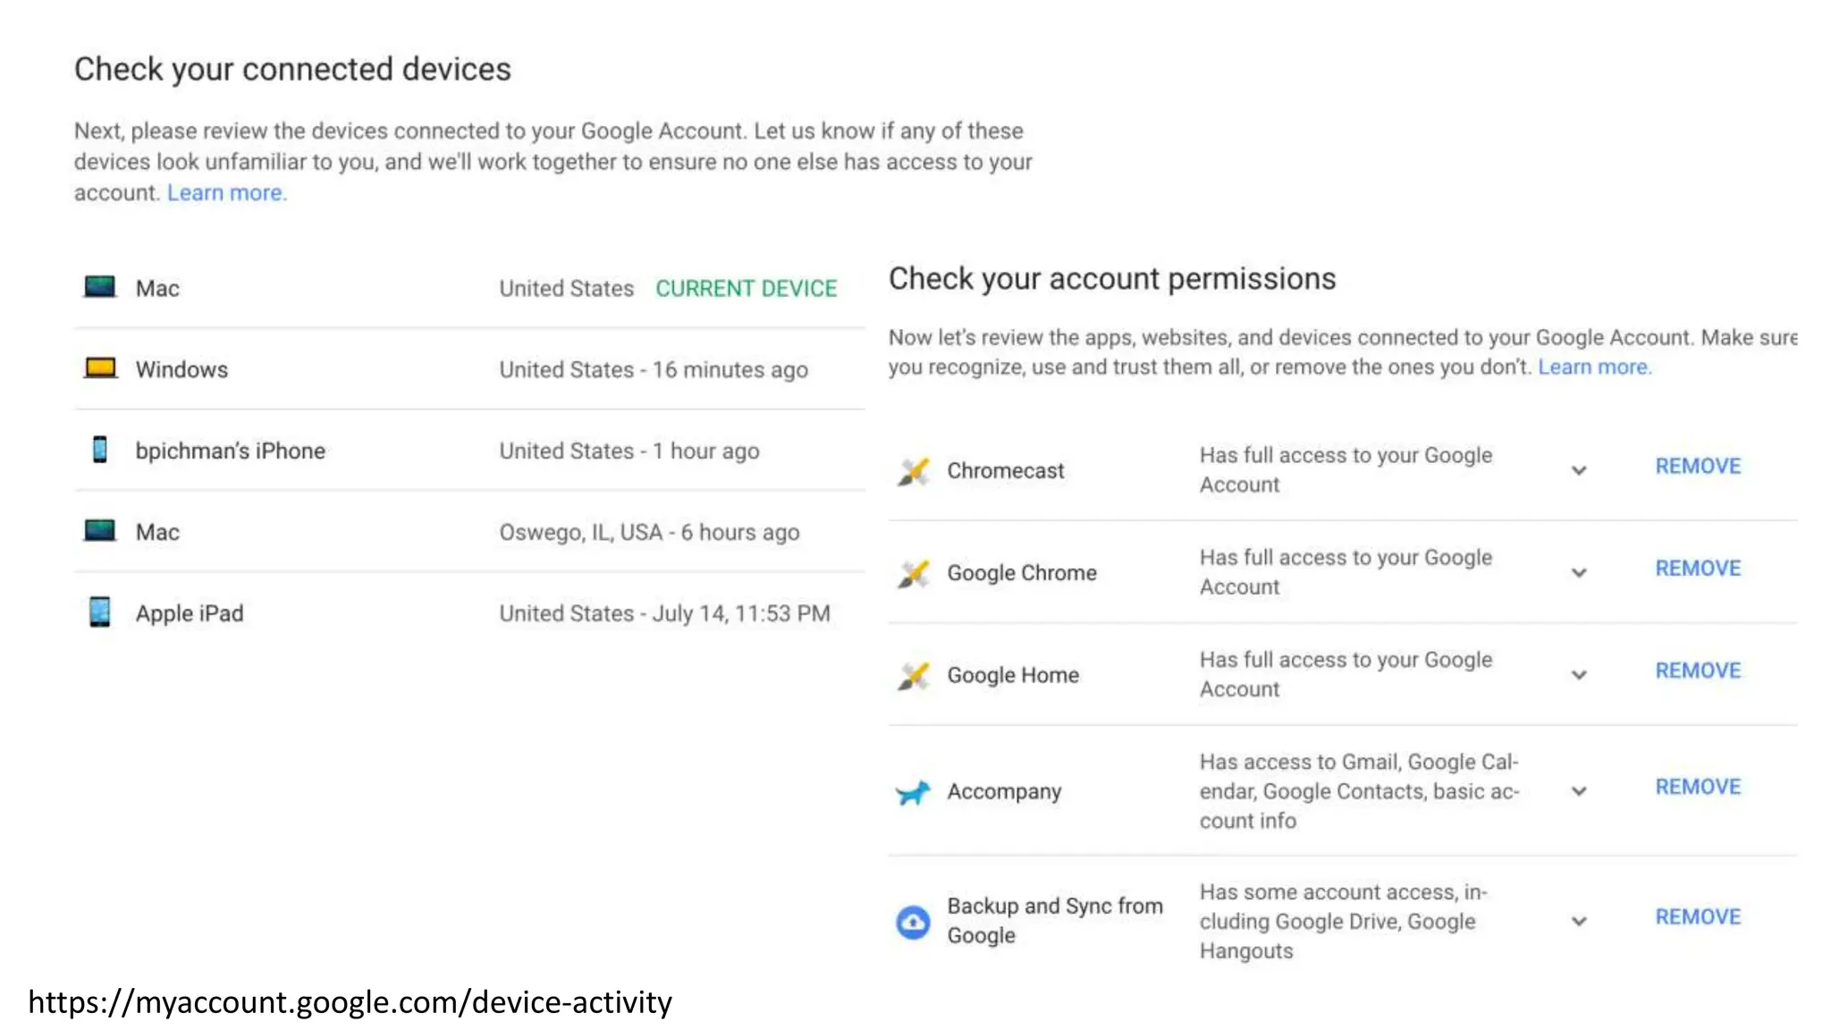
Task: Click the CURRENT DEVICE label
Action: coord(747,288)
